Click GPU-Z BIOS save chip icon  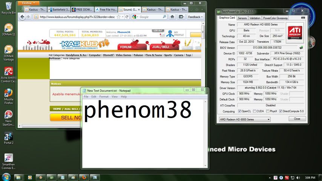tap(301, 48)
